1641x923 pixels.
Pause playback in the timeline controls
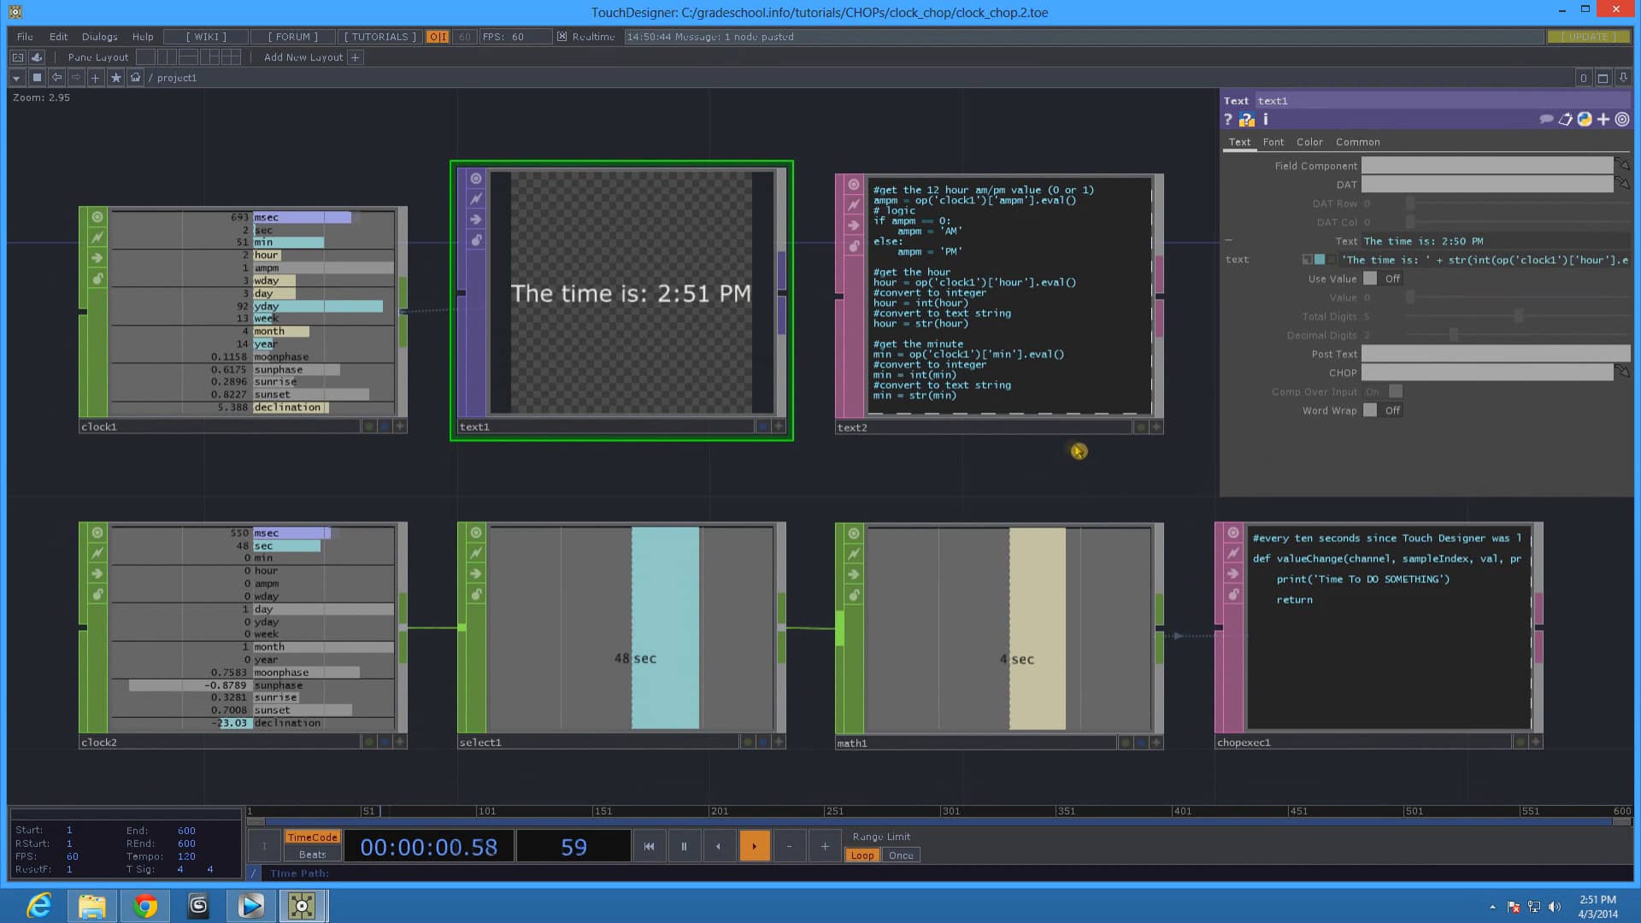pos(684,845)
